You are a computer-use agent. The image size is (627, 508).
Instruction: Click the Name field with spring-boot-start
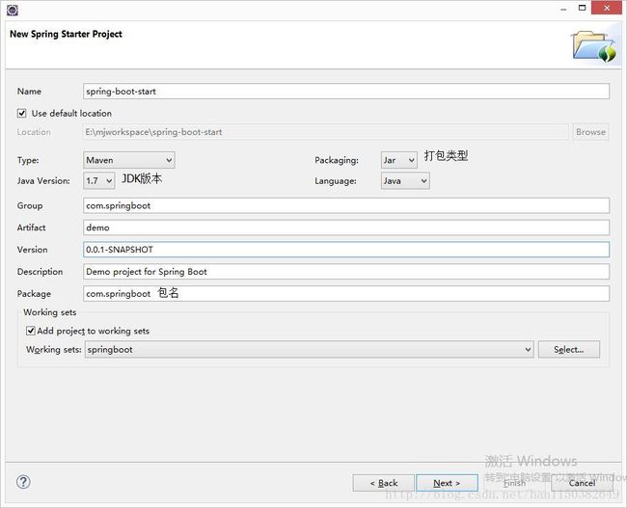(346, 92)
